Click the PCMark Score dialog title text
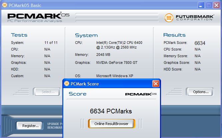Screen dimensions: 222x138 [x=85, y=84]
